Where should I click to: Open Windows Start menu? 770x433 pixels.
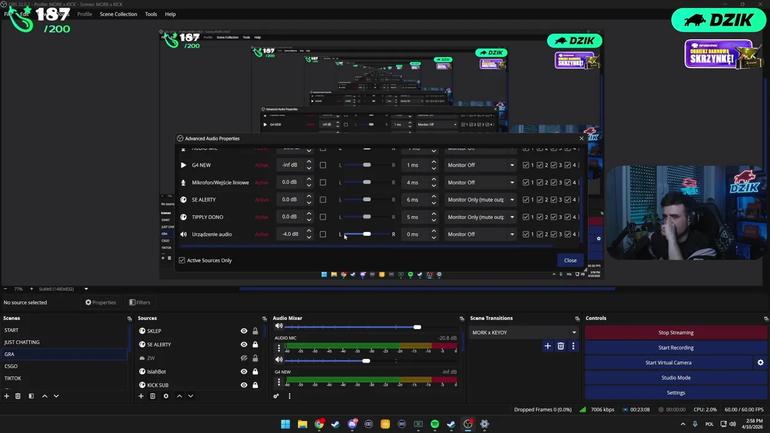pos(286,424)
